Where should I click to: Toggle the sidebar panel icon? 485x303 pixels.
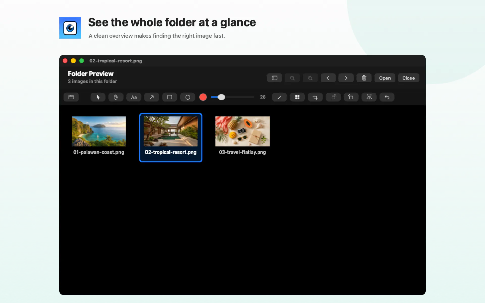pyautogui.click(x=274, y=78)
